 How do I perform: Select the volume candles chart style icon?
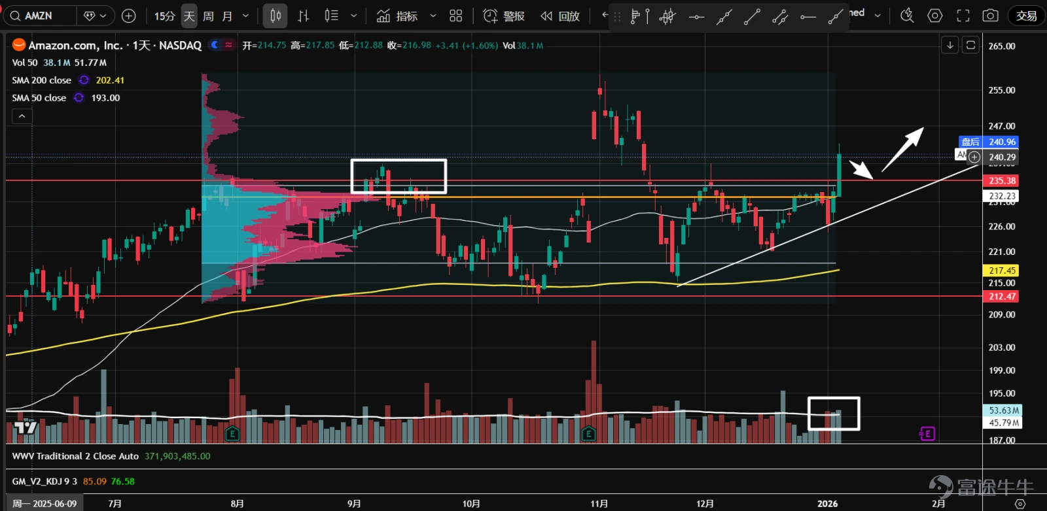click(x=332, y=16)
